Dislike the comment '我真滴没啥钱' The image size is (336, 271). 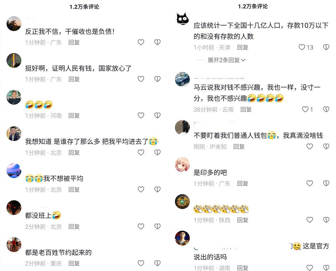[326, 146]
